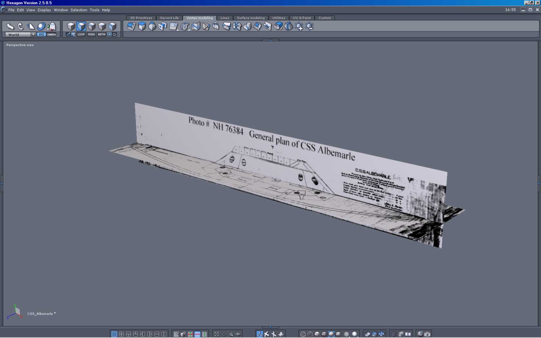The image size is (541, 338).
Task: Expand the right side panel handle
Action: point(539,183)
